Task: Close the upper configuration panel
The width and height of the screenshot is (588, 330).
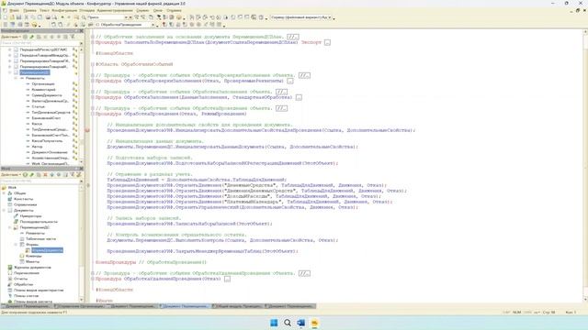Action: 81,30
